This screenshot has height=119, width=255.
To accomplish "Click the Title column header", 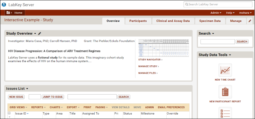I will pos(72,114).
